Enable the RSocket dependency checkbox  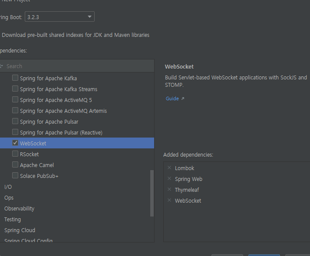point(15,154)
